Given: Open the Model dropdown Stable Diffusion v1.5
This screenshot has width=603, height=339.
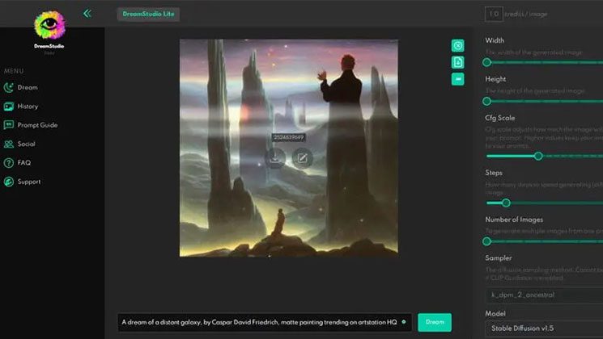Looking at the screenshot, I should point(544,329).
